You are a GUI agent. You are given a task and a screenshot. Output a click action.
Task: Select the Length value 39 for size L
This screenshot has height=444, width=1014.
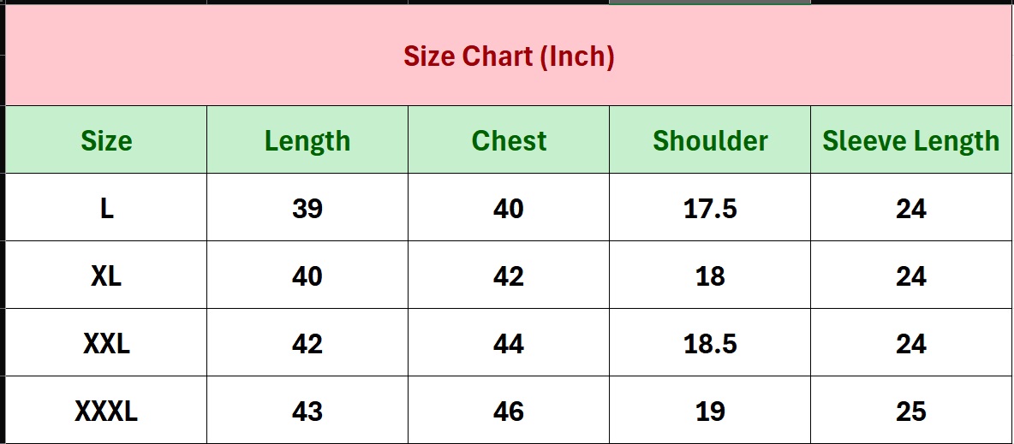click(x=307, y=208)
